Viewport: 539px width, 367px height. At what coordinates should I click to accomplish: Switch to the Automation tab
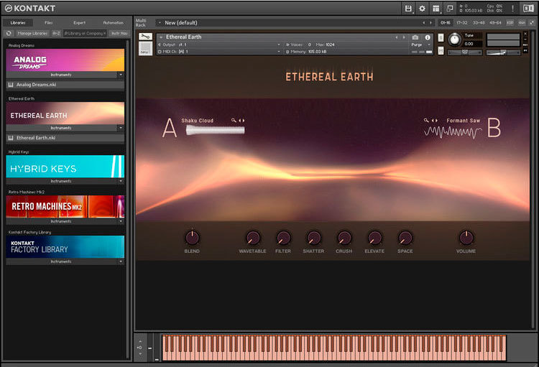[113, 22]
